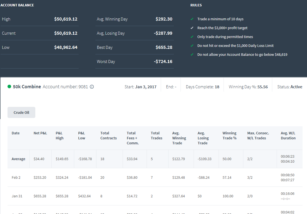Select the Crude Oil tab
This screenshot has width=307, height=214.
point(21,112)
